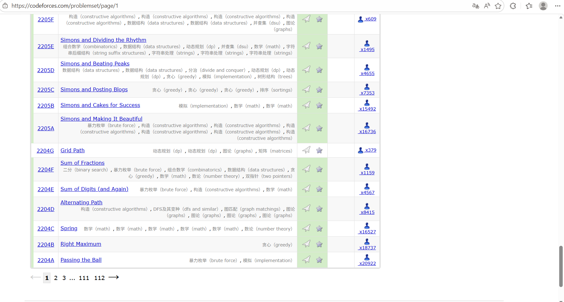Submit icon for Simons and Cakes for Success
564x302 pixels.
coord(306,105)
